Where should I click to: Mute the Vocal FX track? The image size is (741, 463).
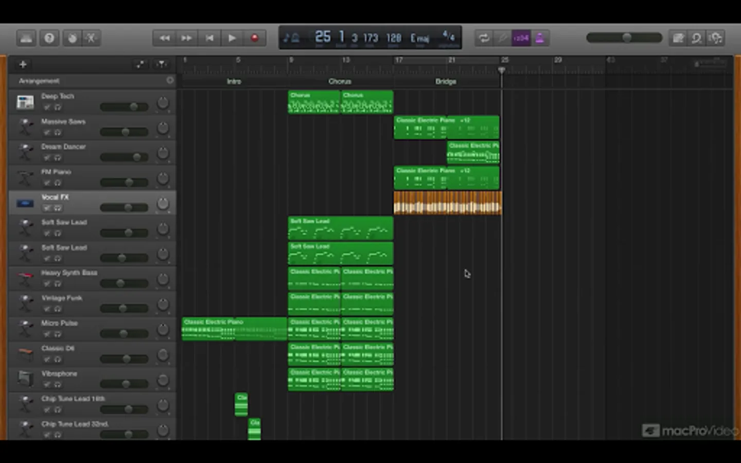47,208
